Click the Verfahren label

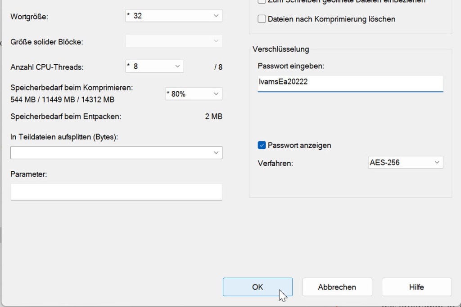pyautogui.click(x=276, y=163)
